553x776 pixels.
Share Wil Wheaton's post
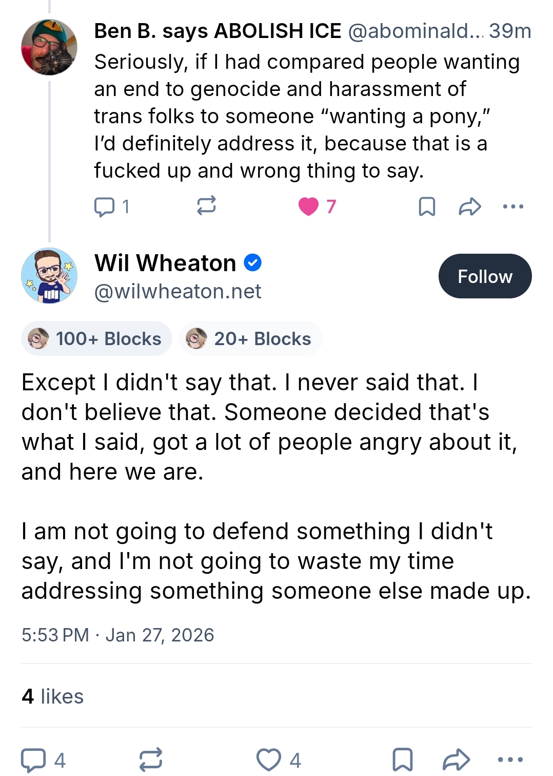point(456,760)
